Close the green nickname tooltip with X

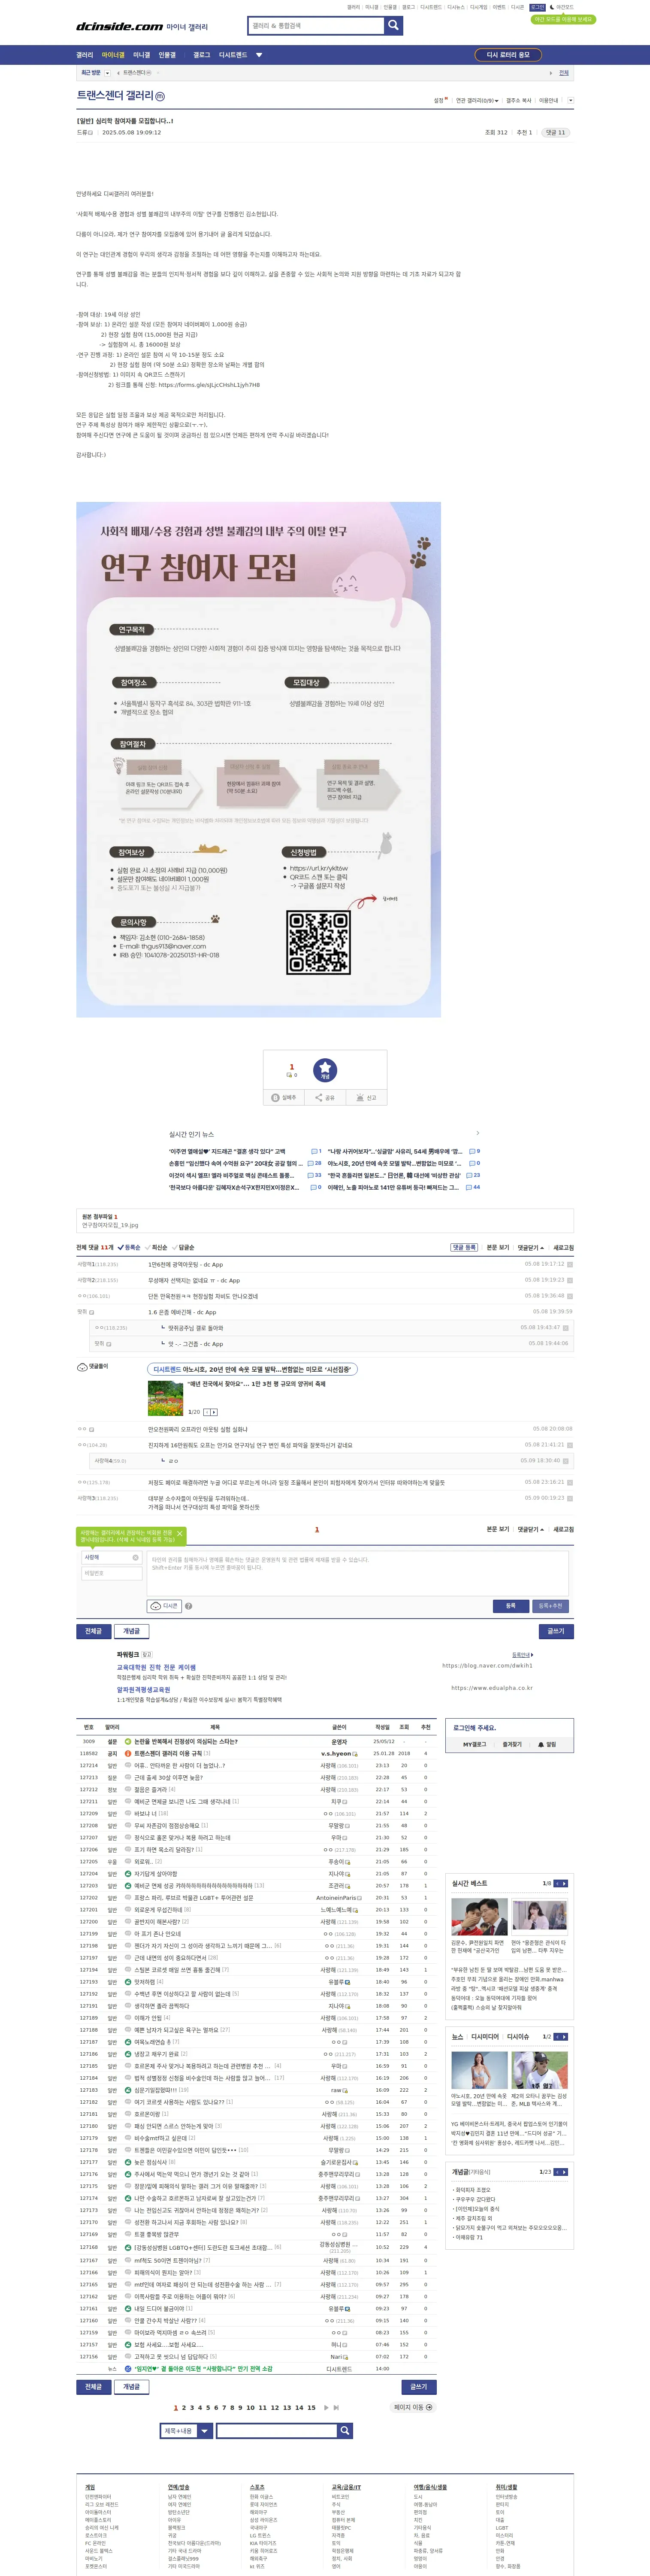(180, 1533)
